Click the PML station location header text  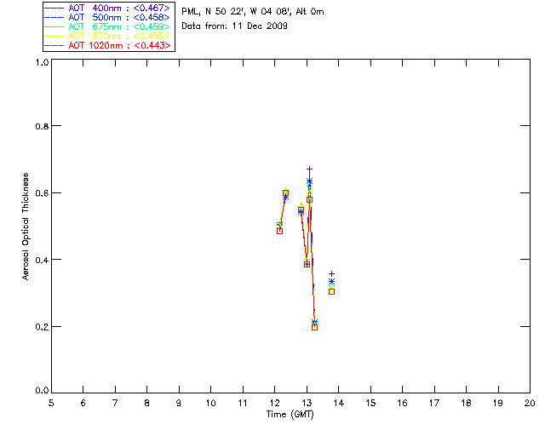pos(253,12)
